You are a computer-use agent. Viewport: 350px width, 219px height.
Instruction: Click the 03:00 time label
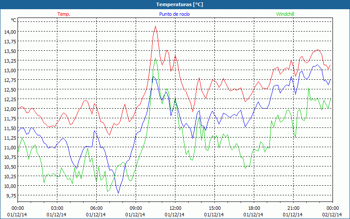[57, 208]
